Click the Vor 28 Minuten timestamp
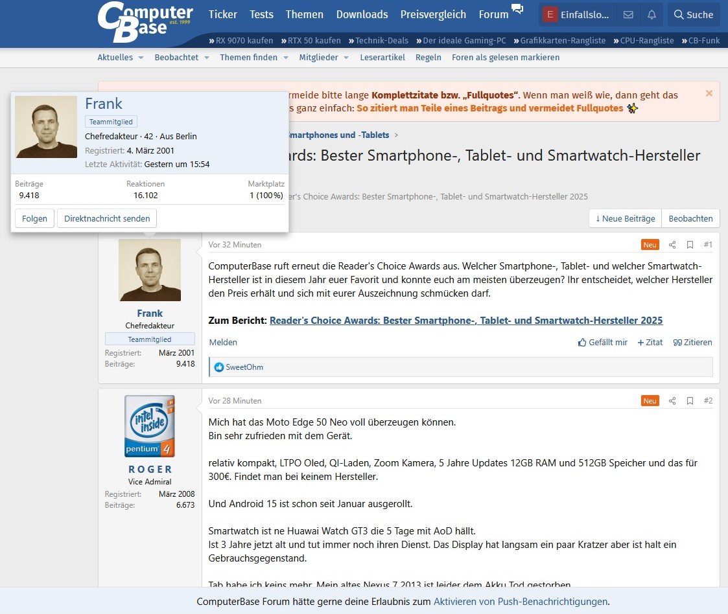728x614 pixels. (235, 401)
